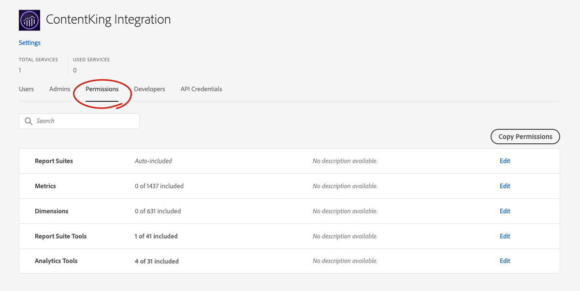
Task: Click the Analytics Tools 'No description available.' text
Action: click(x=345, y=261)
